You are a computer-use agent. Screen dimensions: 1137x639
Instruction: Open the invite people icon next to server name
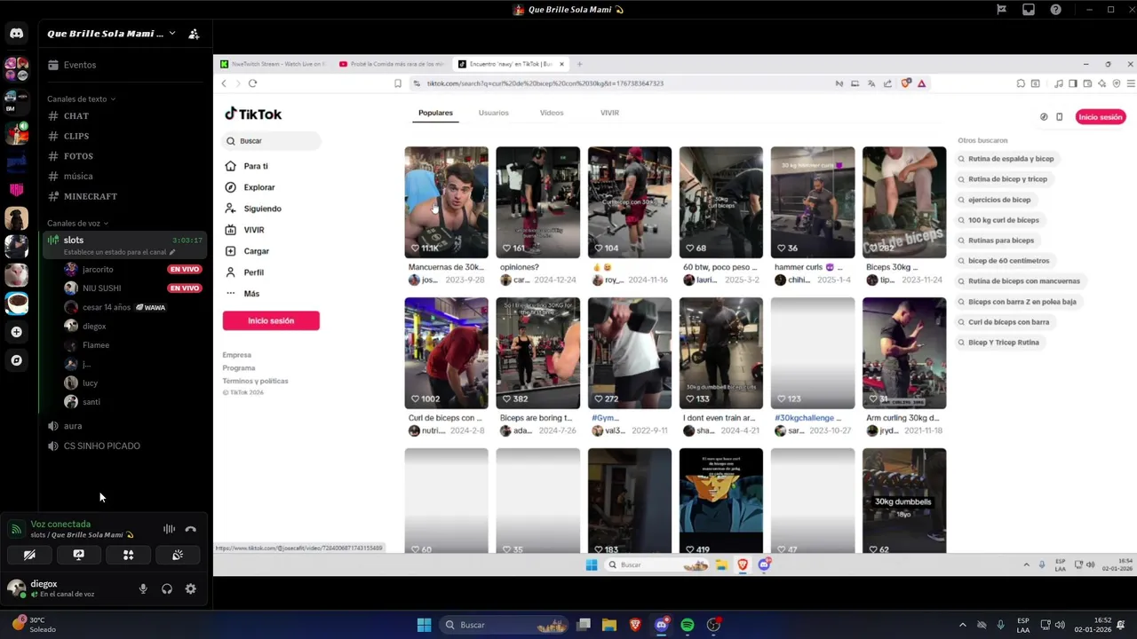click(194, 34)
